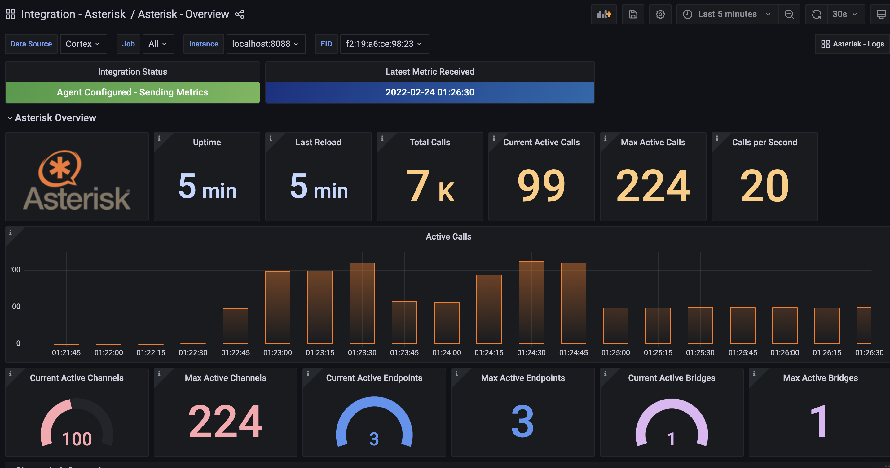Click the info icon on Uptime panel
This screenshot has height=468, width=890.
pyautogui.click(x=159, y=138)
